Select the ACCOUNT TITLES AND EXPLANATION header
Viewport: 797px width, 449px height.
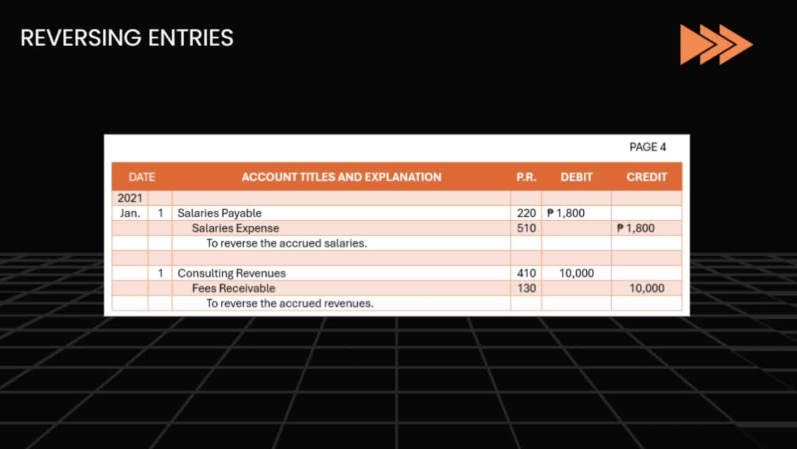341,177
